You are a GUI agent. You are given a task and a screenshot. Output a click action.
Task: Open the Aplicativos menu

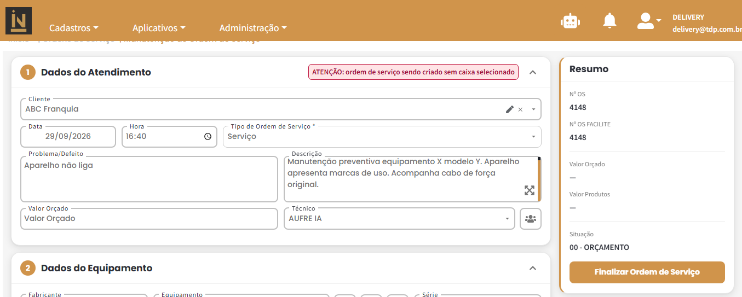[159, 28]
